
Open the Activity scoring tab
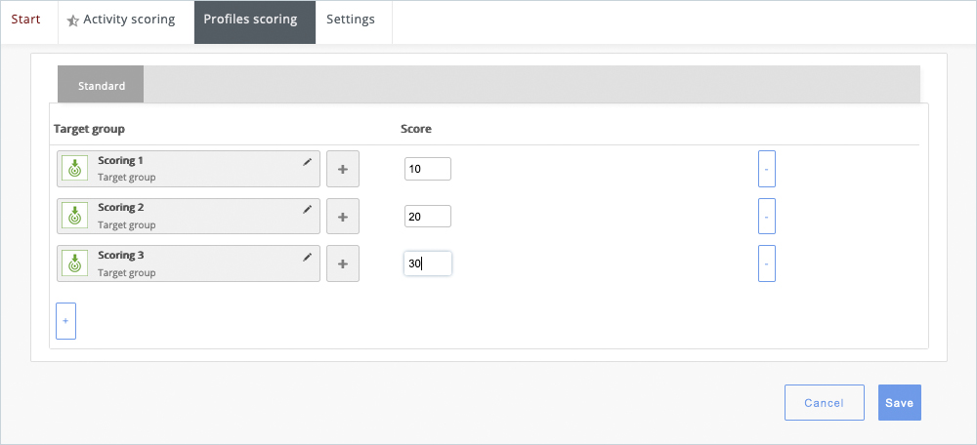pos(121,20)
